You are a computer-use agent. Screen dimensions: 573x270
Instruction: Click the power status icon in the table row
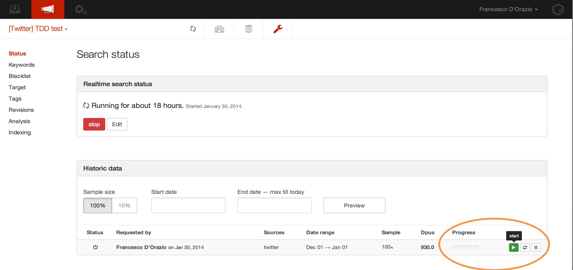(95, 247)
